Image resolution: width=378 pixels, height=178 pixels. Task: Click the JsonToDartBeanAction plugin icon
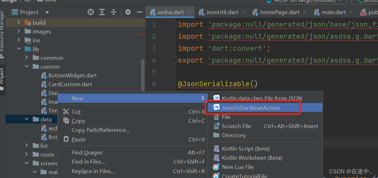[217, 108]
